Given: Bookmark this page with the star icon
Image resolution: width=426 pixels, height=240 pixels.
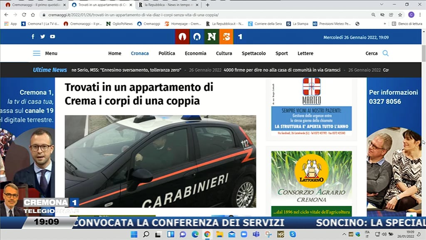Looking at the screenshot, I should tap(400, 15).
